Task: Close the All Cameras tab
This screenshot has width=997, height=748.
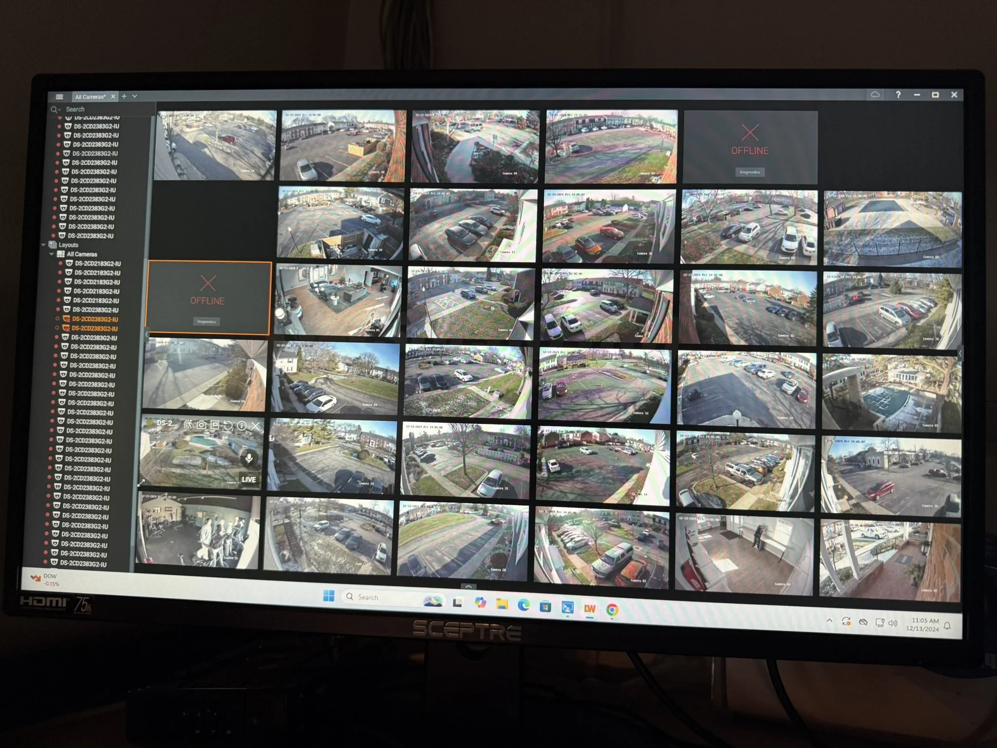Action: pyautogui.click(x=113, y=97)
